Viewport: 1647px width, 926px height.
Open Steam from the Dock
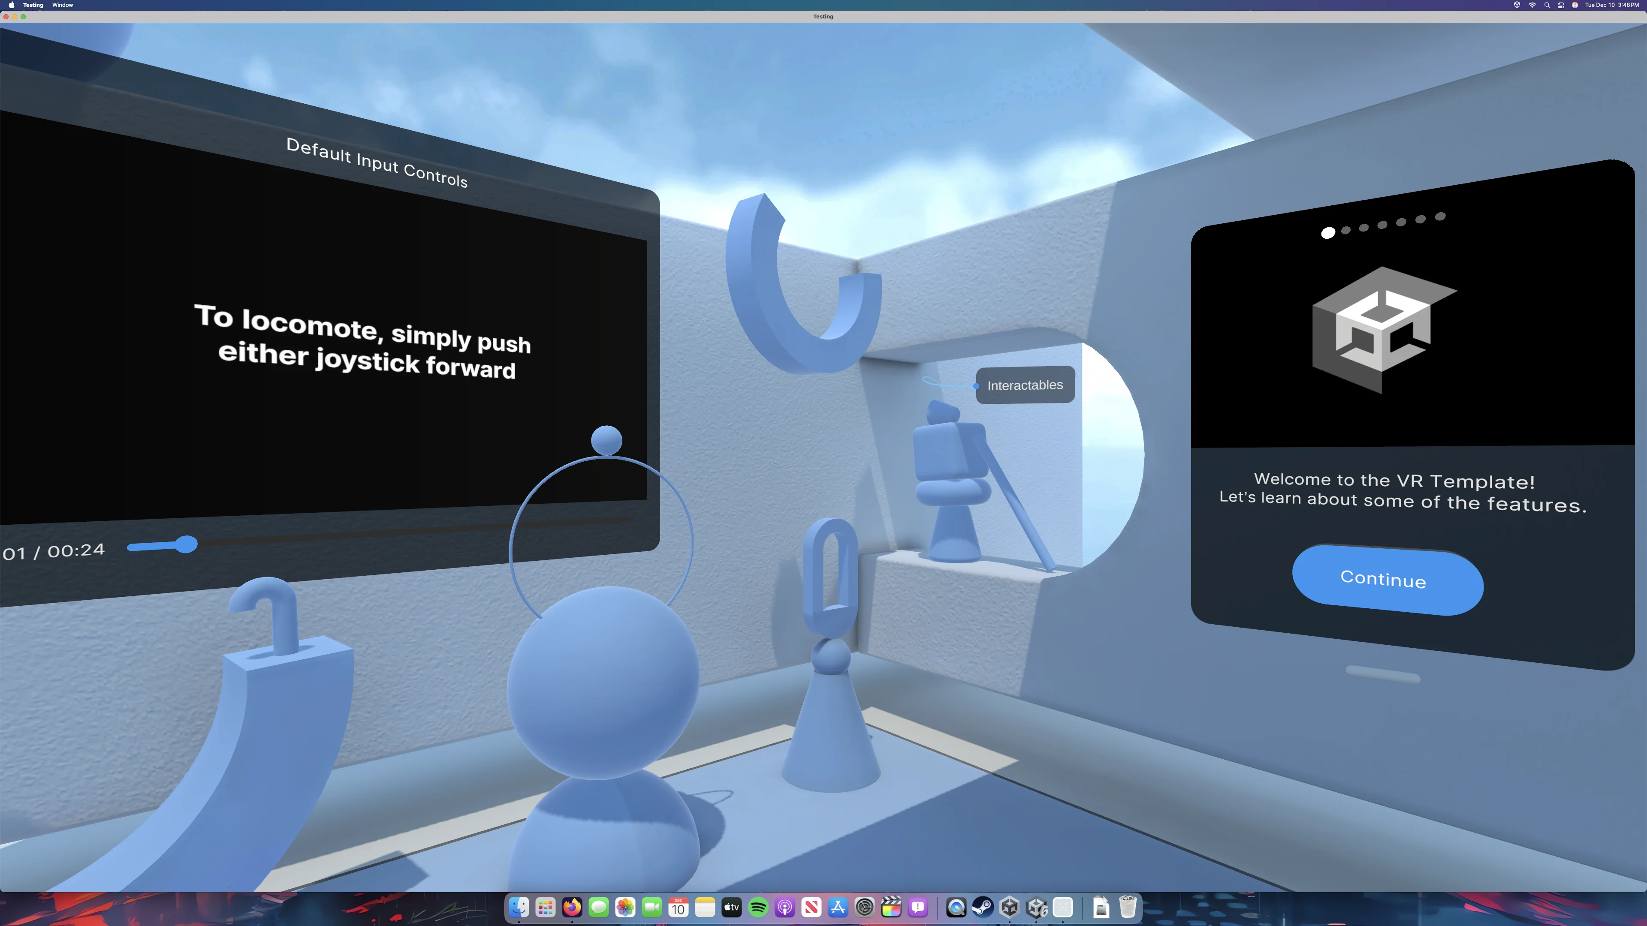tap(983, 907)
